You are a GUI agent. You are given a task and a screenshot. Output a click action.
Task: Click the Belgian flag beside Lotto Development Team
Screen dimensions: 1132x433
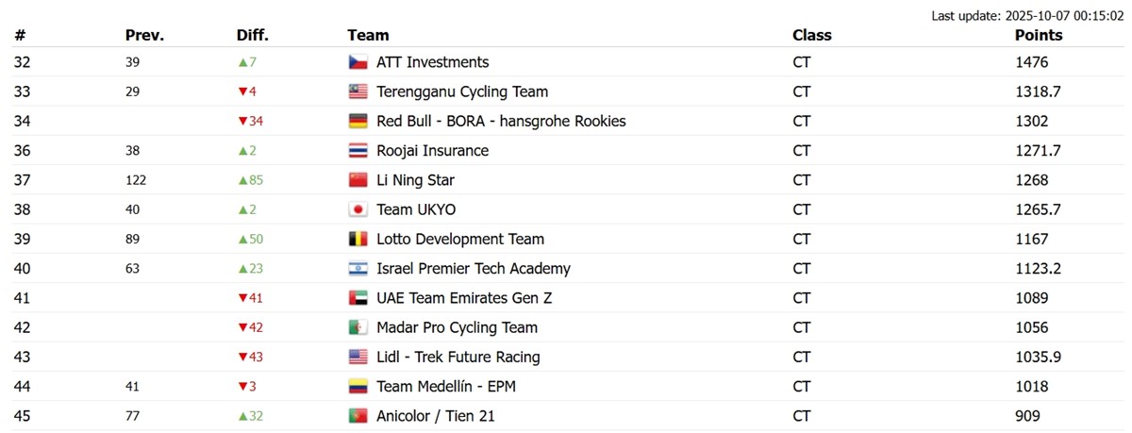(x=358, y=240)
